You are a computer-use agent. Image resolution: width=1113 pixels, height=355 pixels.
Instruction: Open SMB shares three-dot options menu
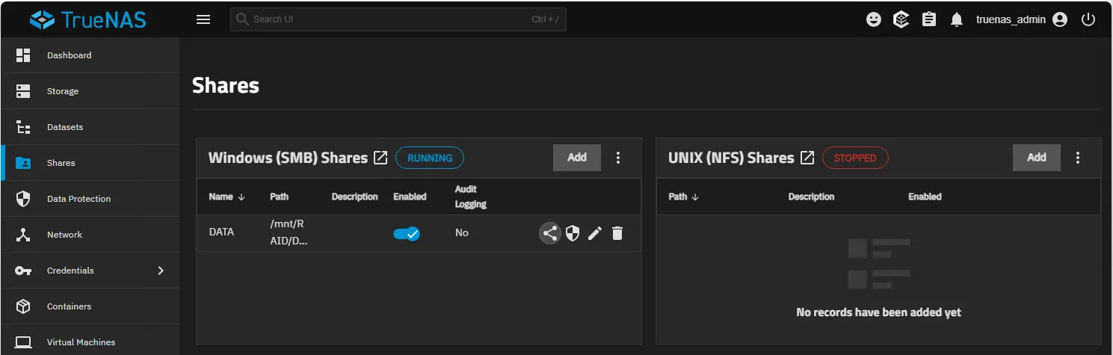618,158
